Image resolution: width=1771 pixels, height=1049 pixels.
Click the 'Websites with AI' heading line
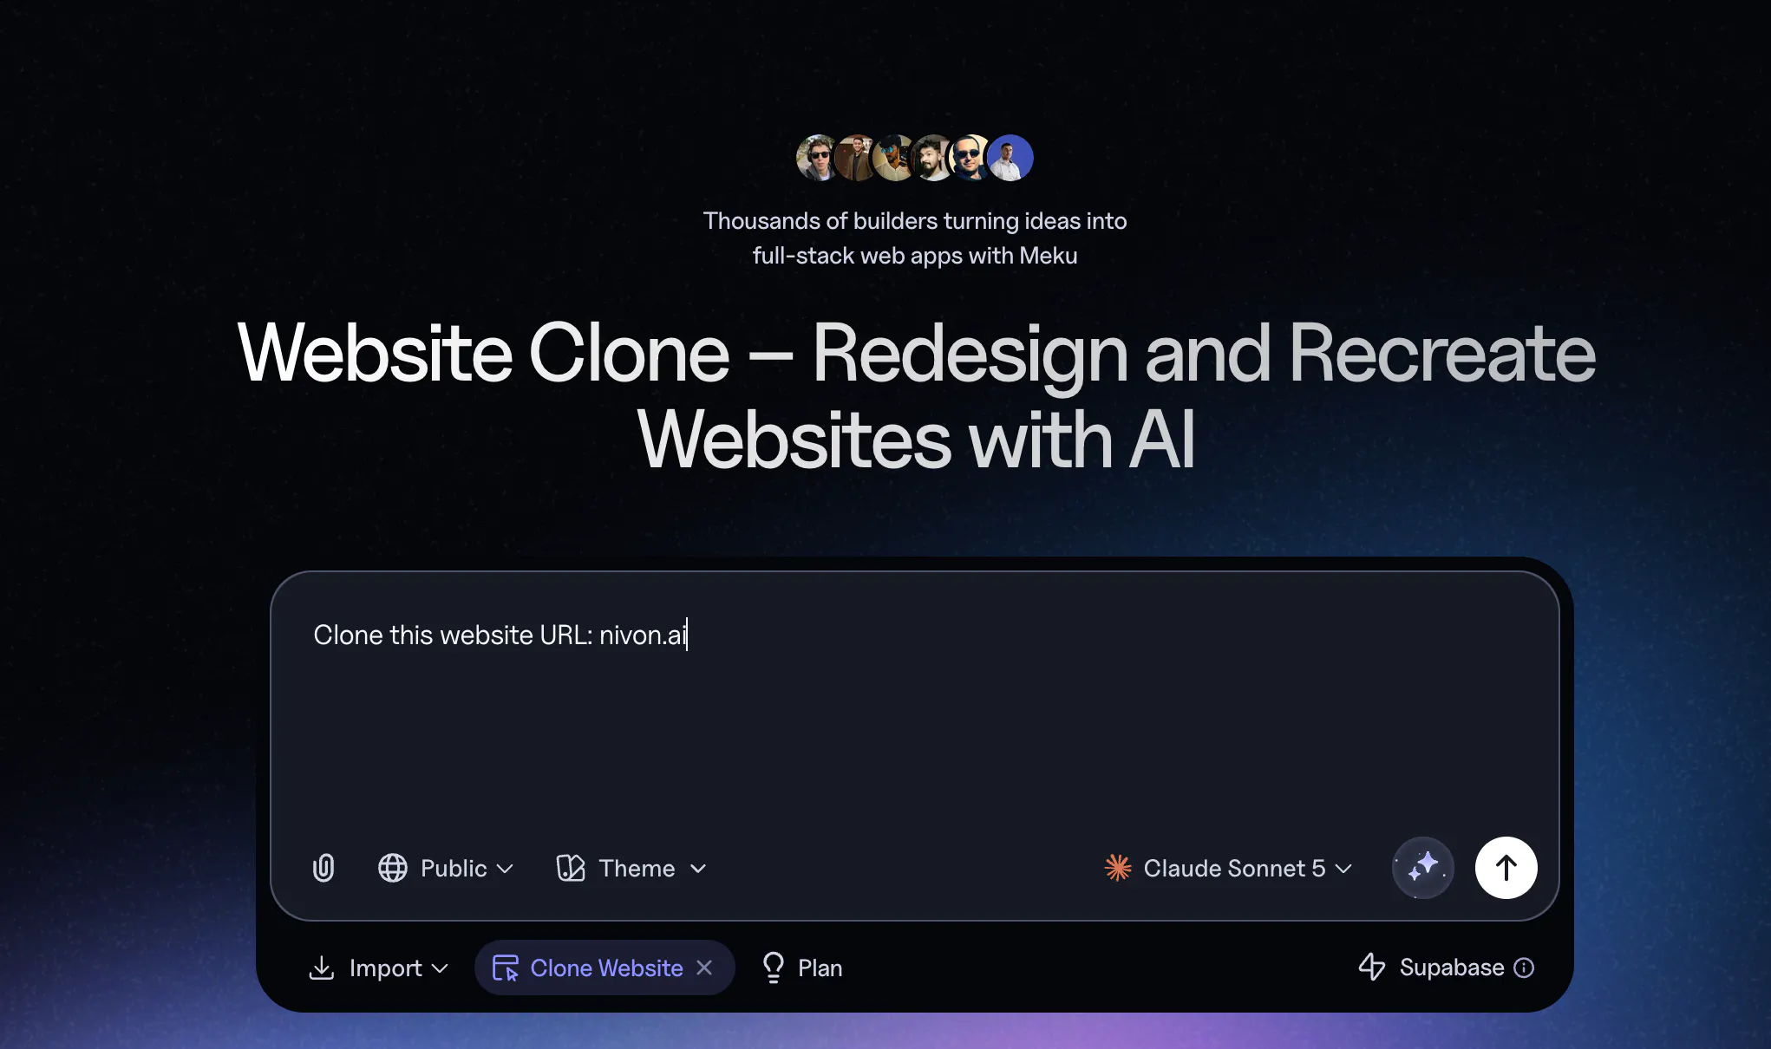point(916,440)
